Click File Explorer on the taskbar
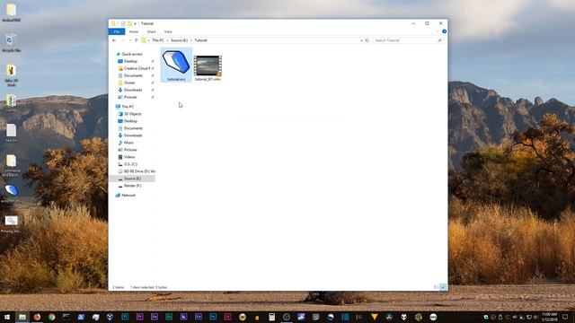 point(22,317)
